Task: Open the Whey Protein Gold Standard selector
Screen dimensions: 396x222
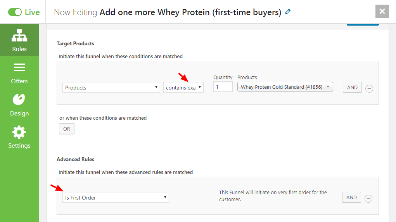Action: pos(285,87)
